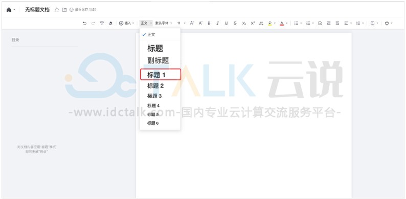The height and width of the screenshot is (199, 406).
Task: Toggle italic formatting
Action: [217, 24]
